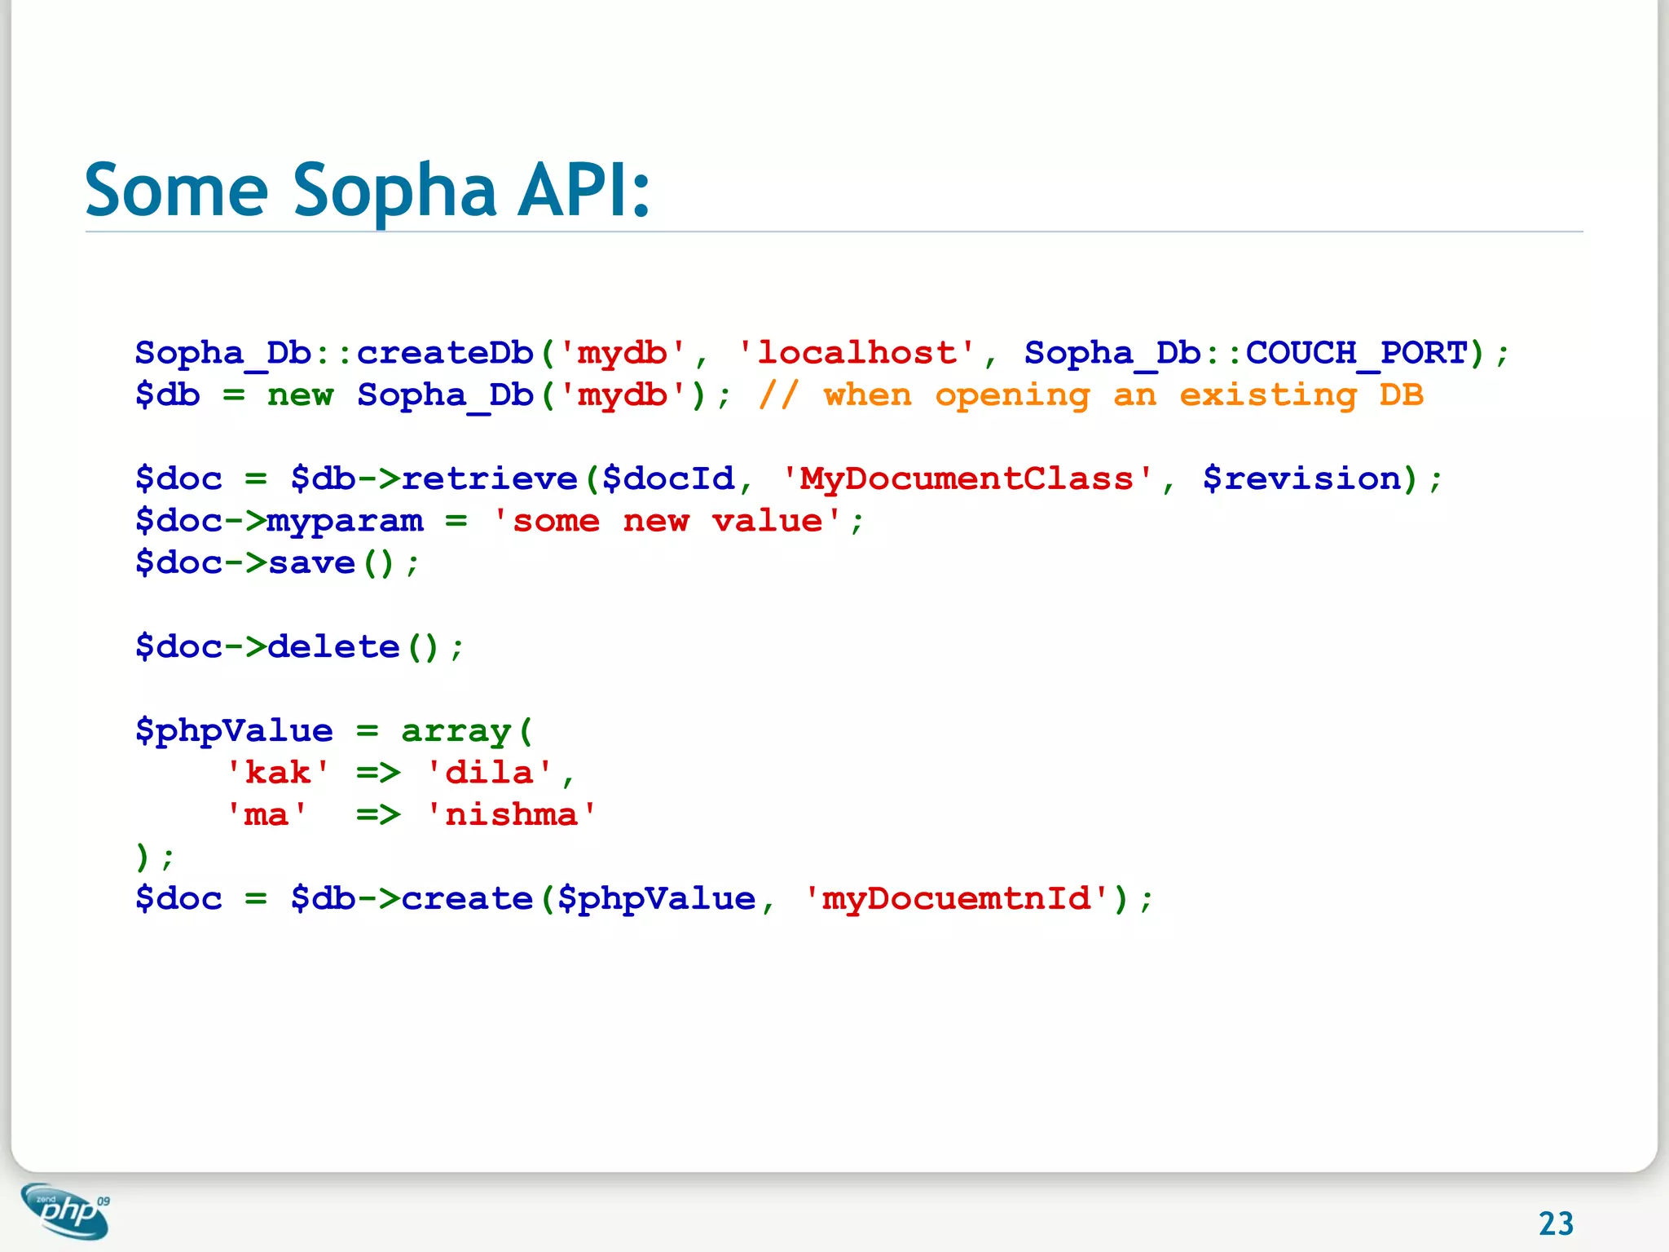Click the 'Sopha_Db::createDb' code line
This screenshot has height=1252, width=1669.
pos(822,355)
